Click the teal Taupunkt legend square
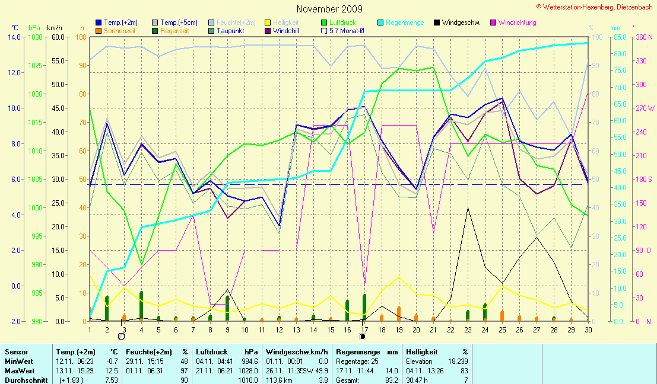The width and height of the screenshot is (657, 384). pyautogui.click(x=211, y=30)
